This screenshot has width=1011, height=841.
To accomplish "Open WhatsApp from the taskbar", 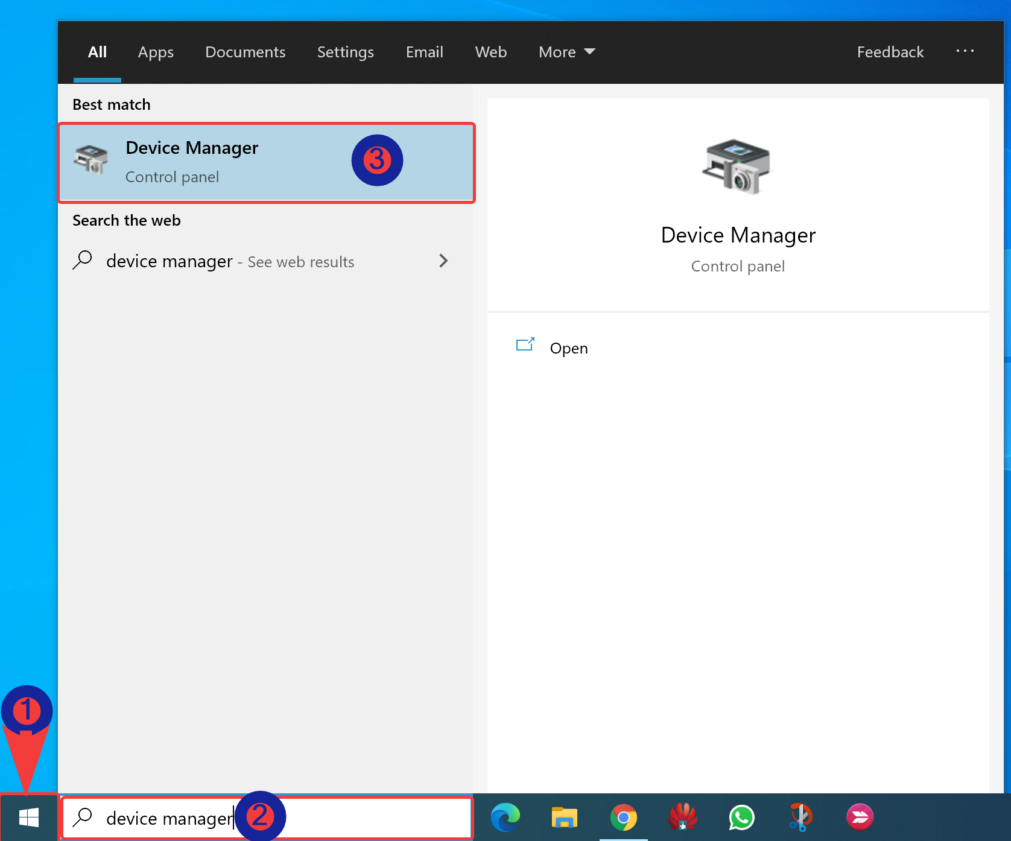I will 742,817.
